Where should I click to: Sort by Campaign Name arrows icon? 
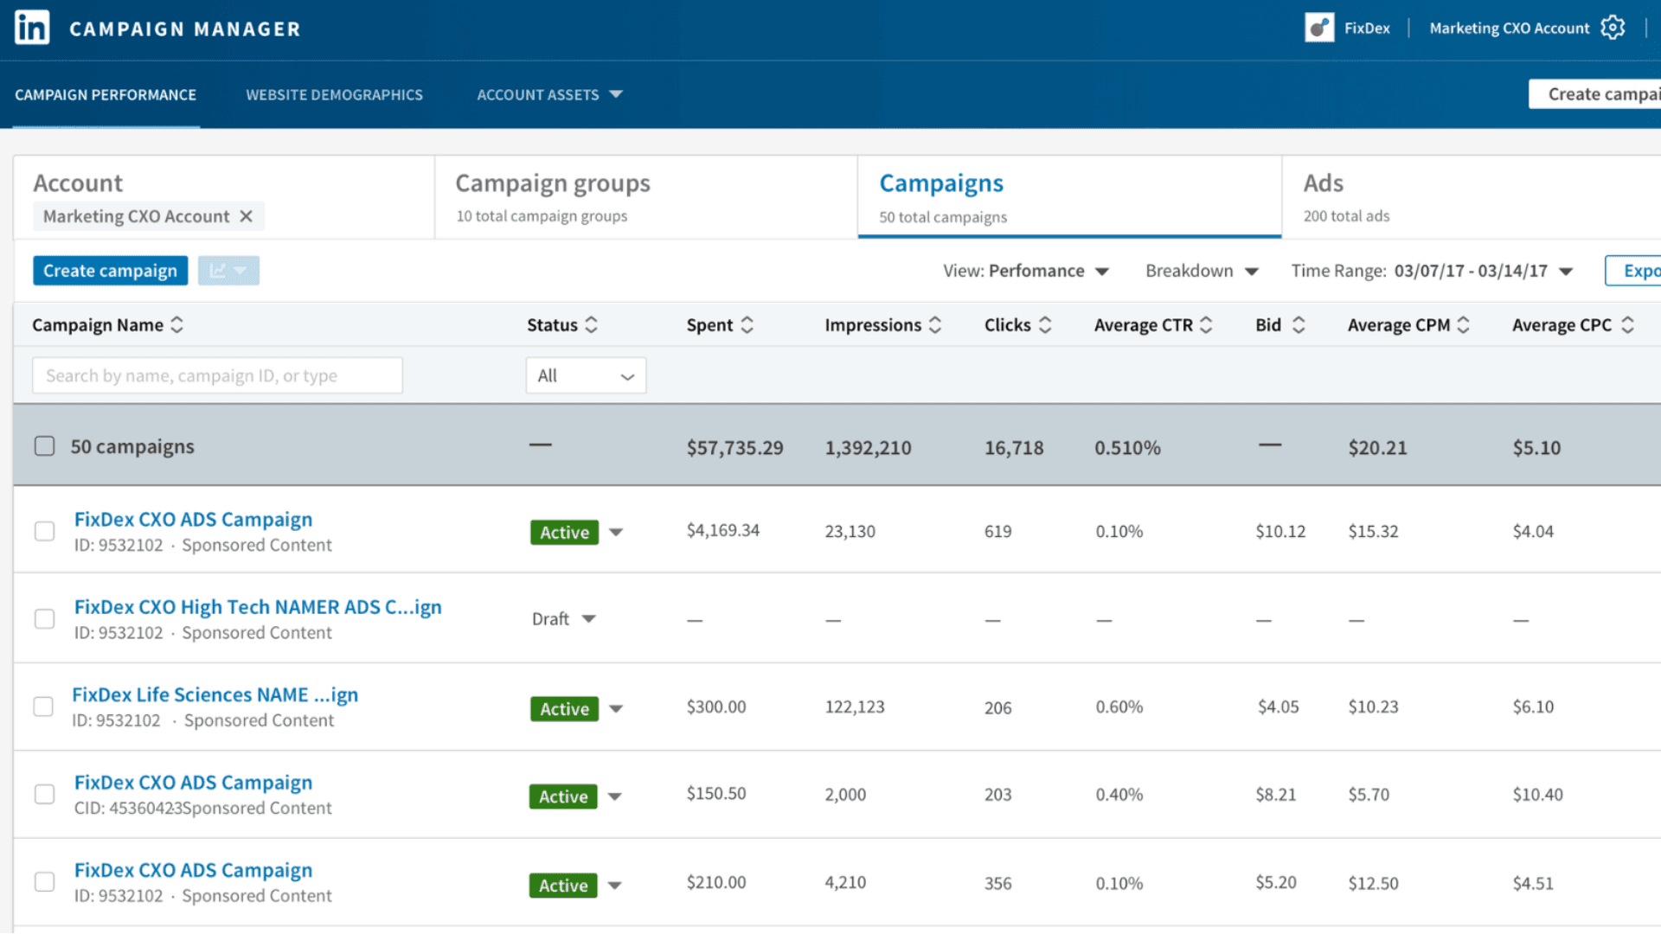click(x=177, y=325)
